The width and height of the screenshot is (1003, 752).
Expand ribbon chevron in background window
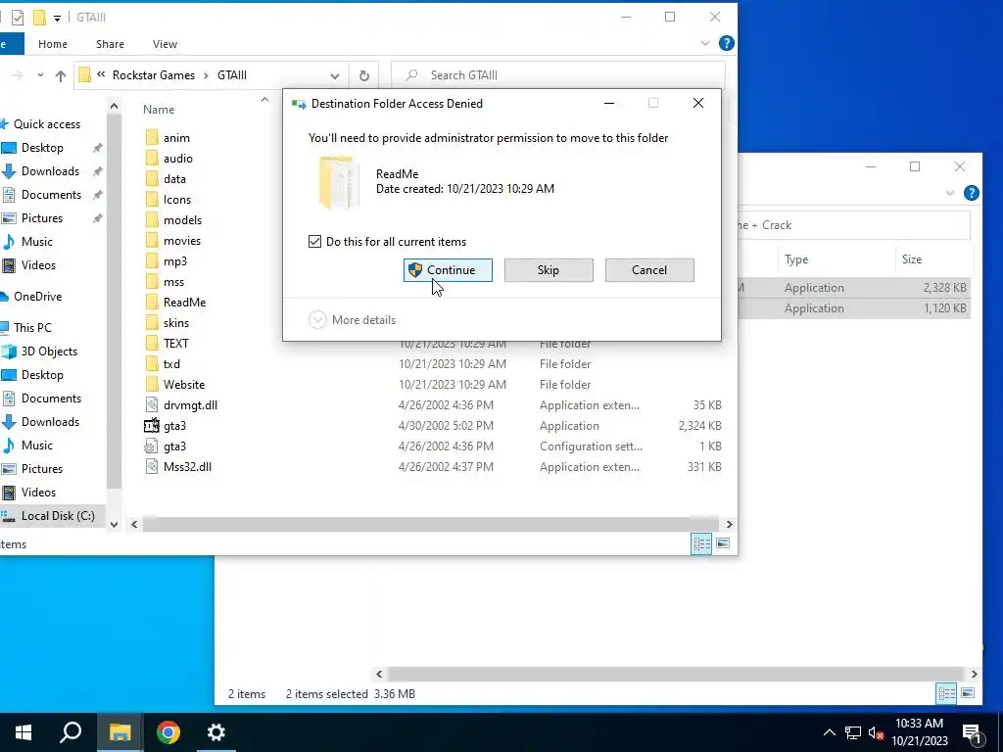[x=950, y=193]
